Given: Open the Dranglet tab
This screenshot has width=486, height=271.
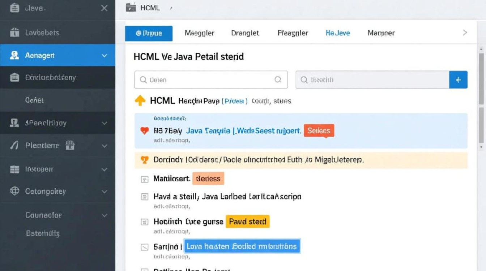Looking at the screenshot, I should coord(245,33).
